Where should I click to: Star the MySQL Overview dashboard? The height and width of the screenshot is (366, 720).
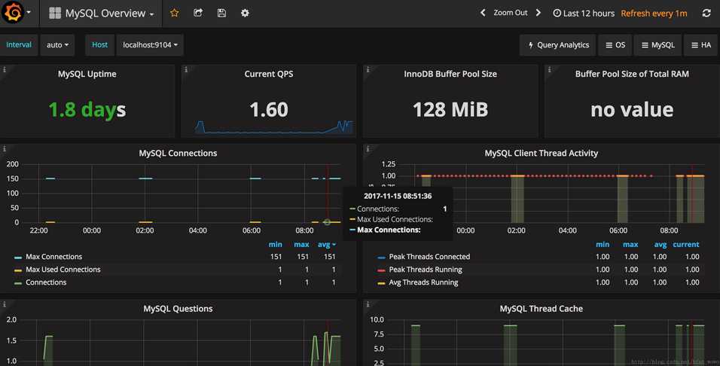(x=175, y=13)
